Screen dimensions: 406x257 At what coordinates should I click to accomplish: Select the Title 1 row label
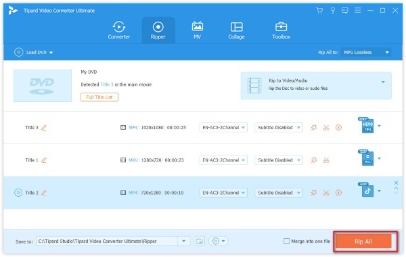32,160
